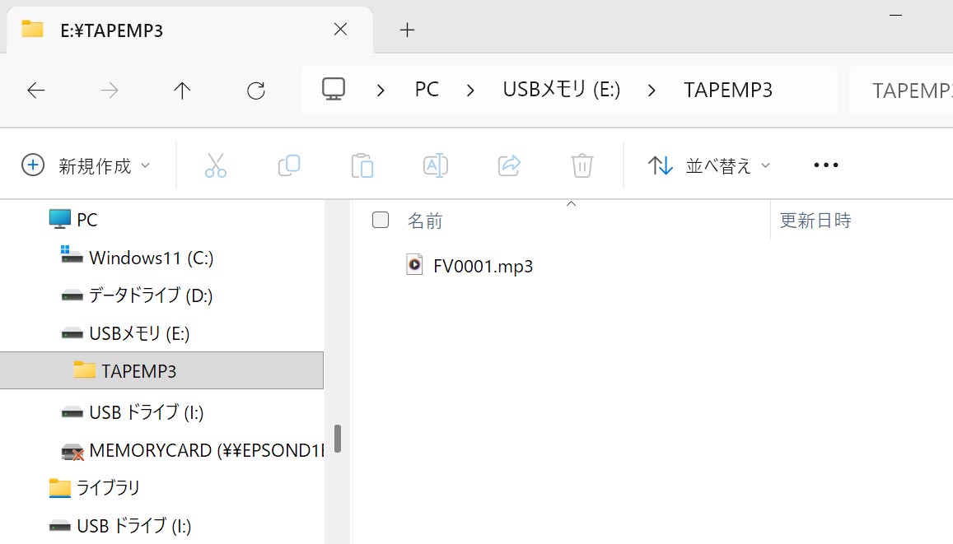953x544 pixels.
Task: Click the Cut scissors icon
Action: [x=215, y=165]
